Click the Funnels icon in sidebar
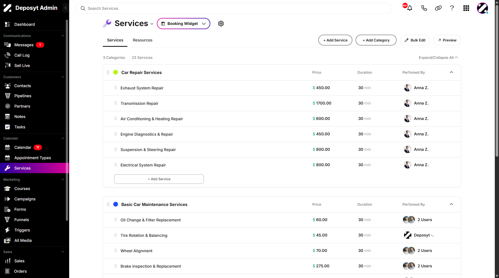Image resolution: width=499 pixels, height=278 pixels. (8, 220)
